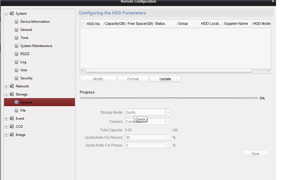Open the Camera dropdown list
Screen dimensions: 306x180
pyautogui.click(x=168, y=122)
